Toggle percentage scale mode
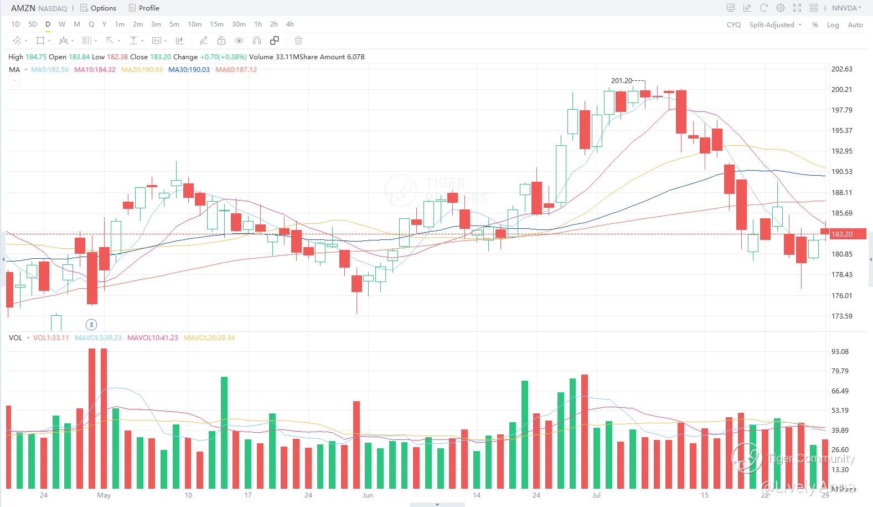873x507 pixels. 815,24
